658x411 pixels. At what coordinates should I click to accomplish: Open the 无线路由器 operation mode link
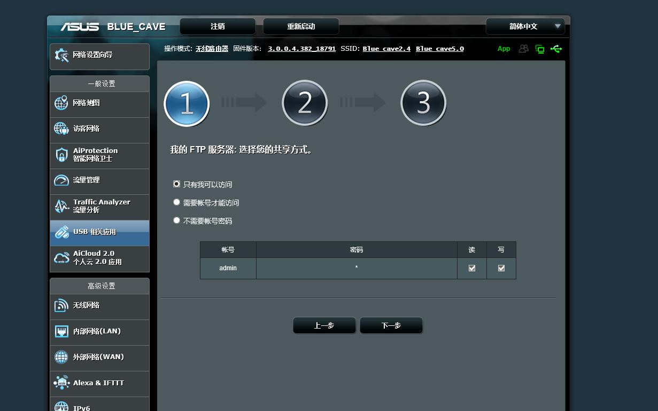pos(212,49)
